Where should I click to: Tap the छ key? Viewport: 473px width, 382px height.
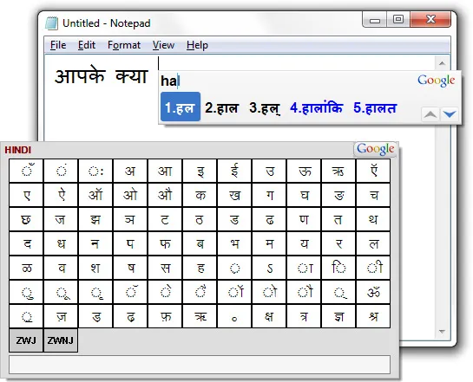click(26, 220)
